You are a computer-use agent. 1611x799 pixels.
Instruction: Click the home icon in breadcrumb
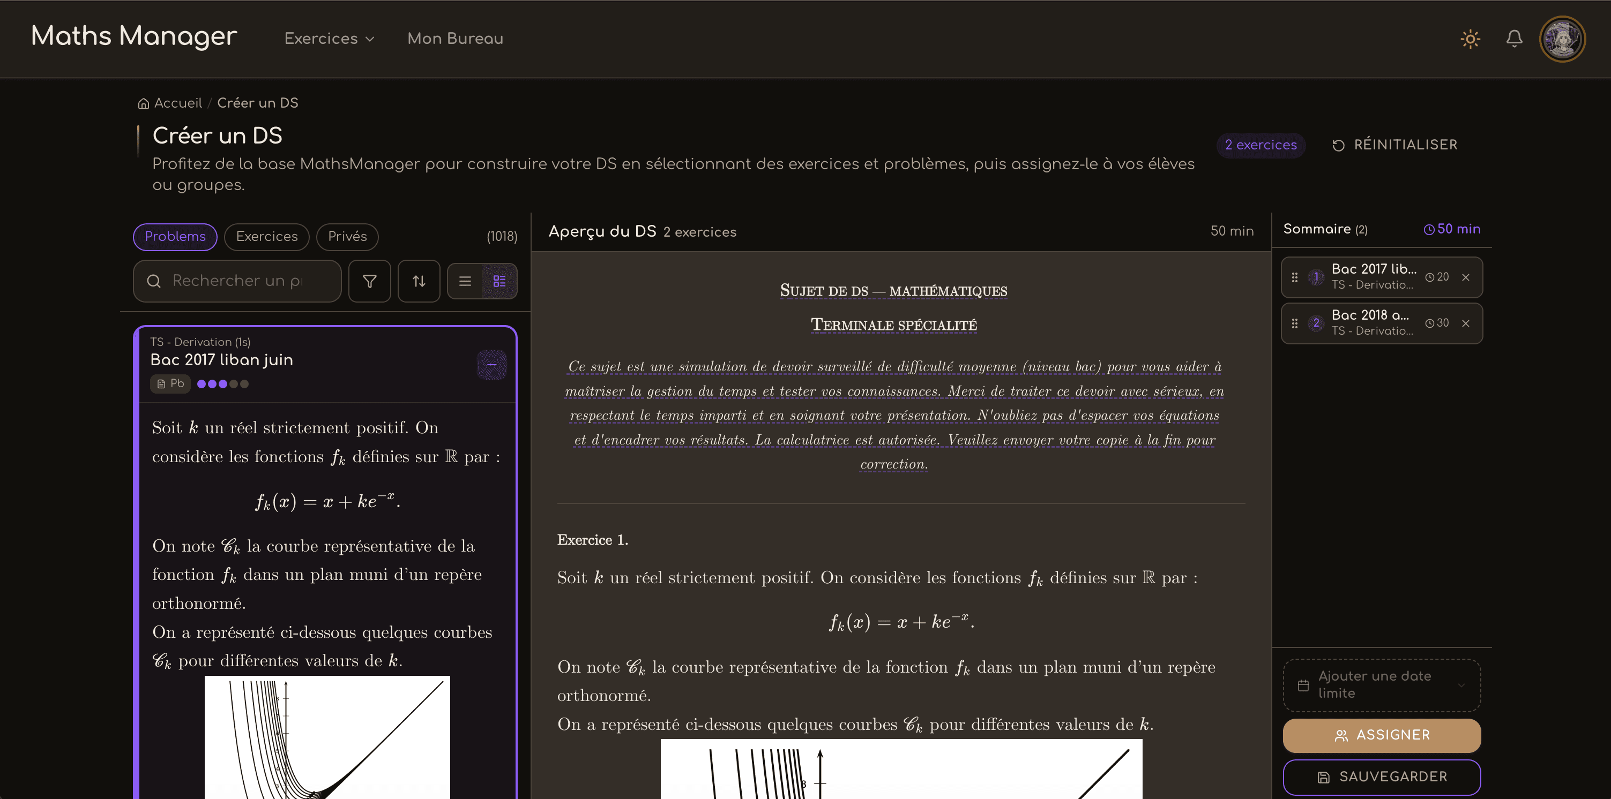[143, 103]
